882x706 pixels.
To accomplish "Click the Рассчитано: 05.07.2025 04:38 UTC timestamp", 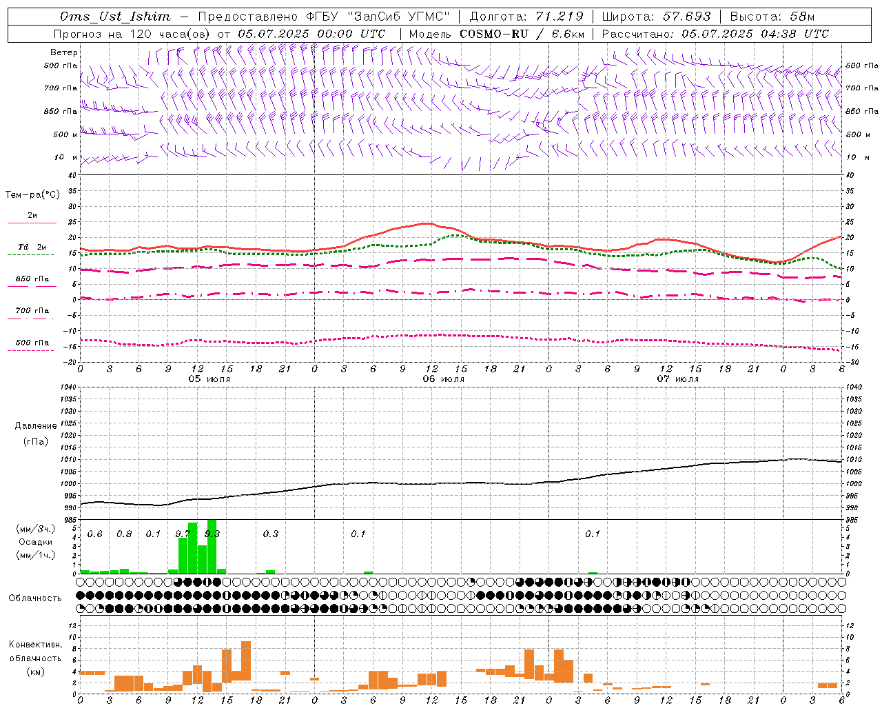I will 715,34.
